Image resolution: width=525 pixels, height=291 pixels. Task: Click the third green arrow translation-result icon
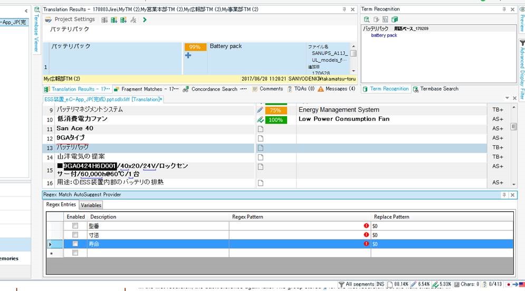pyautogui.click(x=123, y=20)
